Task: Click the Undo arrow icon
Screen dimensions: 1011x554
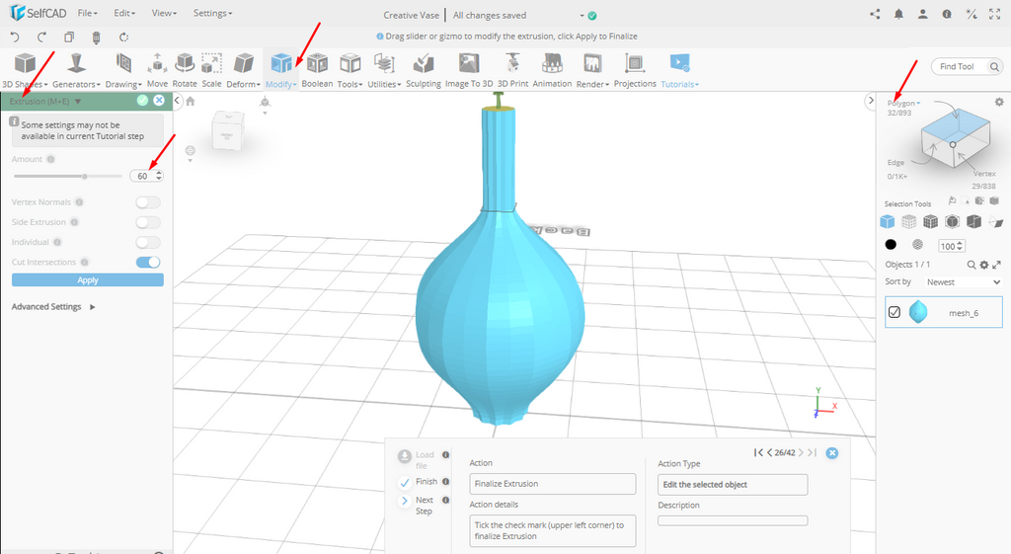Action: [15, 37]
